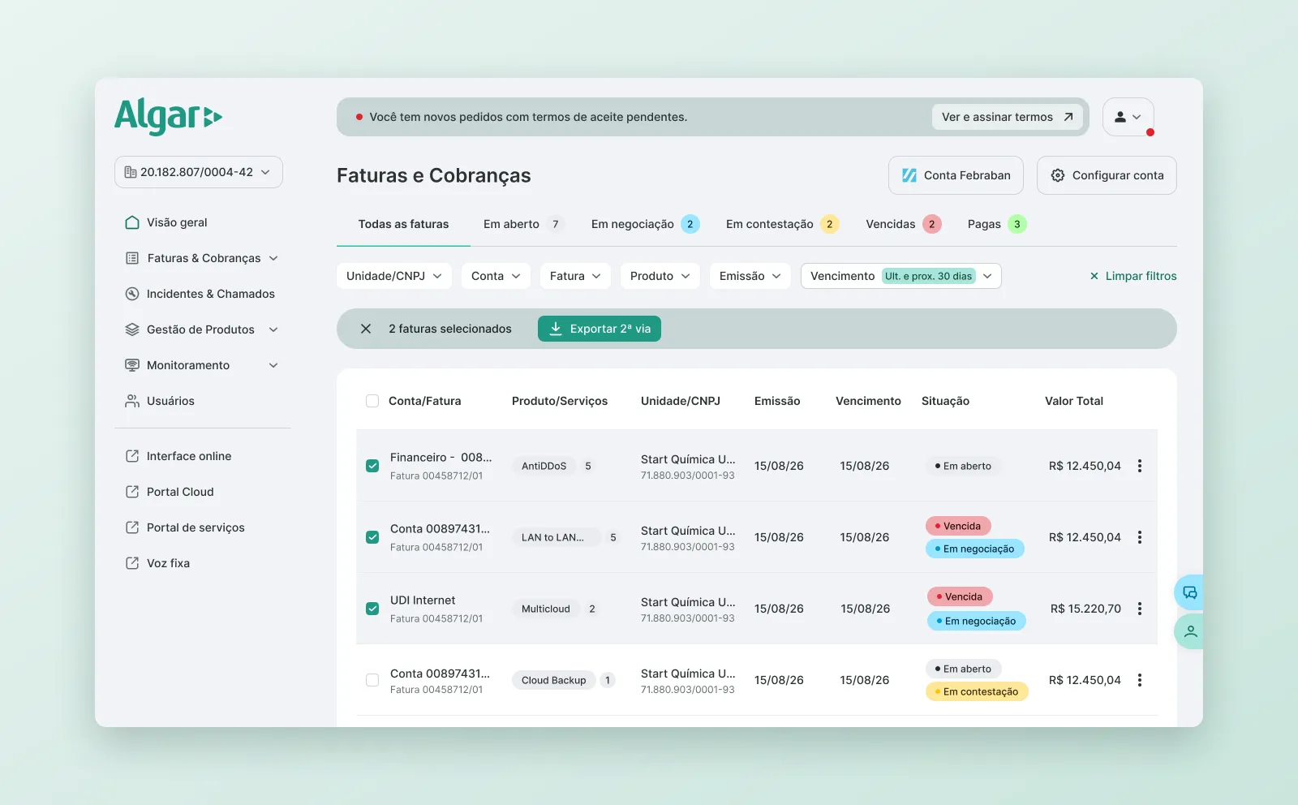
Task: Open the Fatura filter dropdown
Action: click(x=575, y=276)
